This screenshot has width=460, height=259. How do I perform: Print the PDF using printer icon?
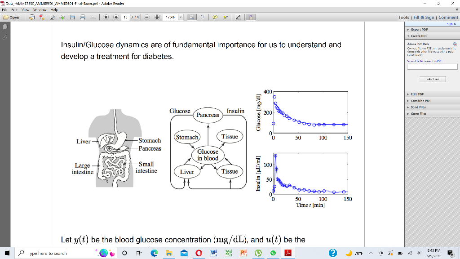tap(83, 18)
